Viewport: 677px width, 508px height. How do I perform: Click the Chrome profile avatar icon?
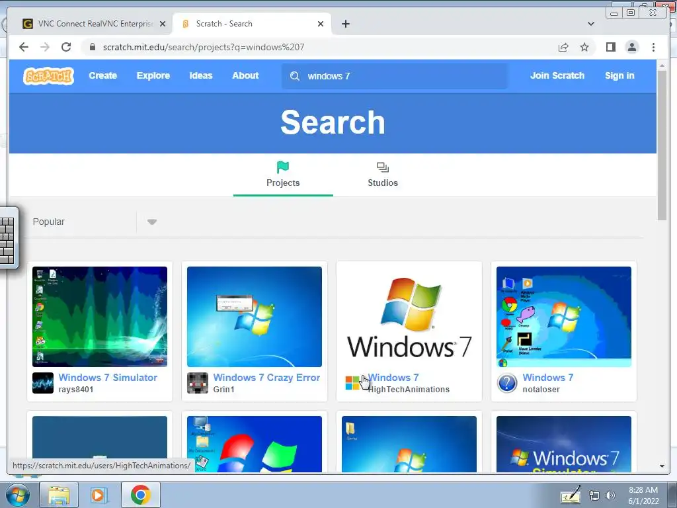click(x=631, y=47)
